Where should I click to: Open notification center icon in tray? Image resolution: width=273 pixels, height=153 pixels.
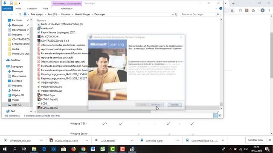[267, 149]
